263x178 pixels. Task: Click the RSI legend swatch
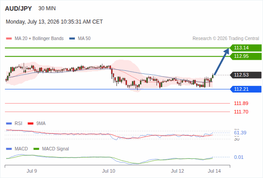point(9,124)
